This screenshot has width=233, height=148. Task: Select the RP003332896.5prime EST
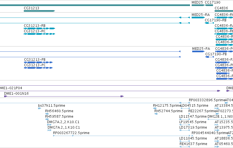pos(207,100)
